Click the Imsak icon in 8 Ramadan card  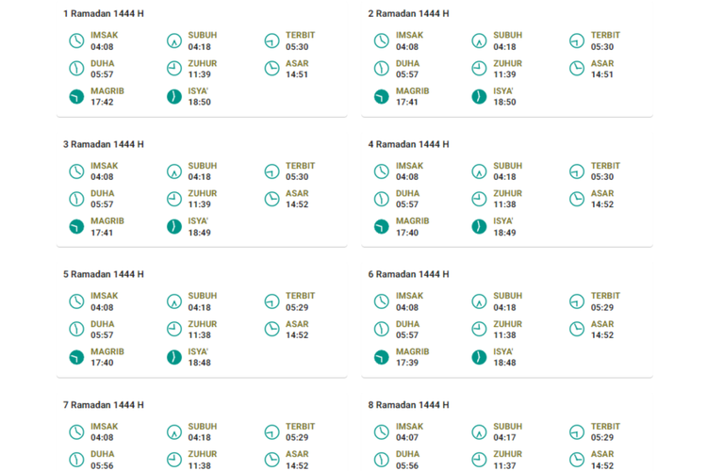(x=381, y=432)
